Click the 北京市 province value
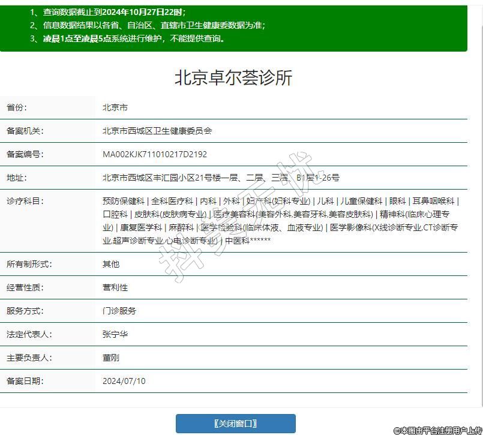This screenshot has height=435, width=483. click(115, 107)
